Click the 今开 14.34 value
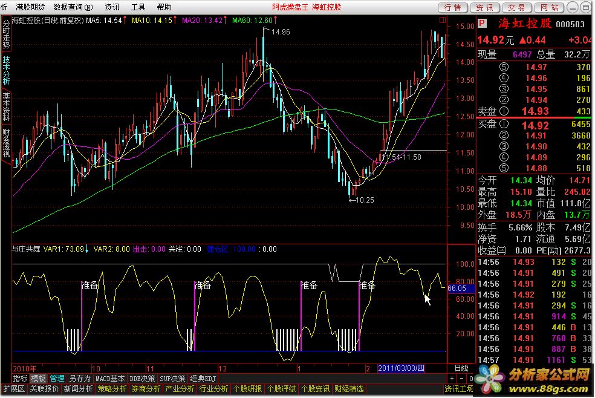 coord(521,181)
